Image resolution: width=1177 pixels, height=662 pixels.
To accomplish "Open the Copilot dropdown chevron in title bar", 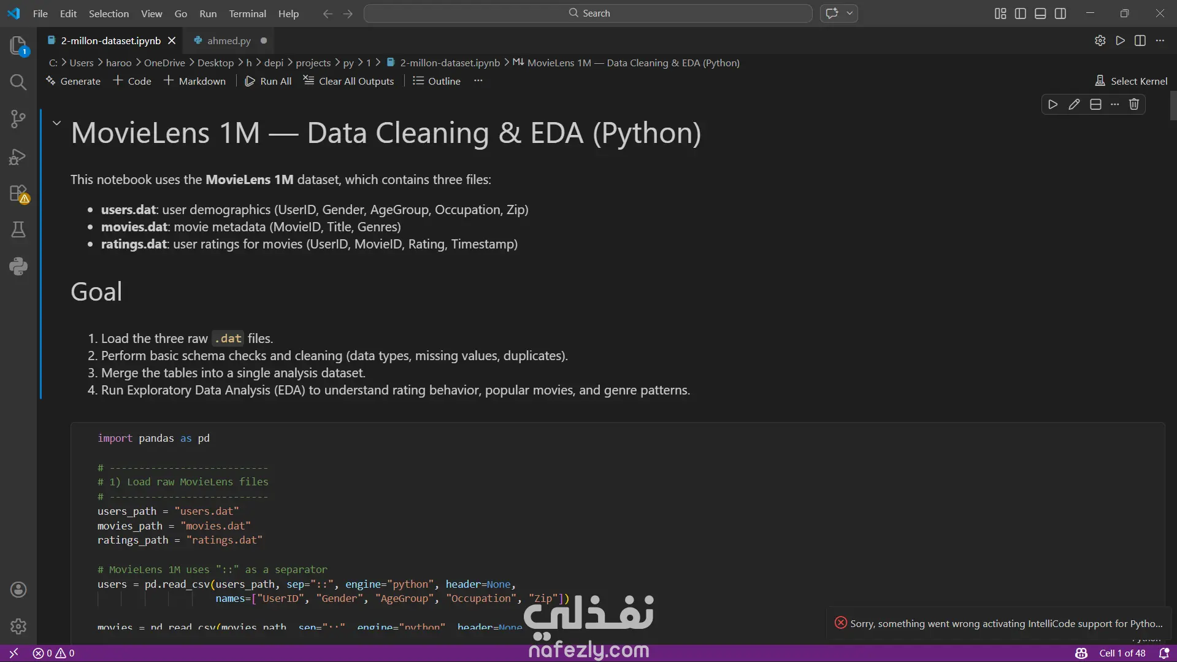I will click(x=849, y=13).
